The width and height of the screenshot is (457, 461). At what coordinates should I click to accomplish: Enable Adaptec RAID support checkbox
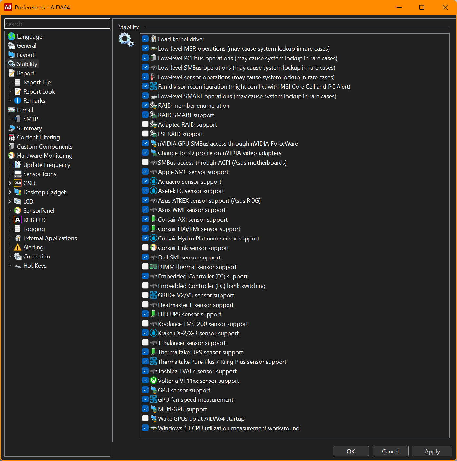(145, 124)
